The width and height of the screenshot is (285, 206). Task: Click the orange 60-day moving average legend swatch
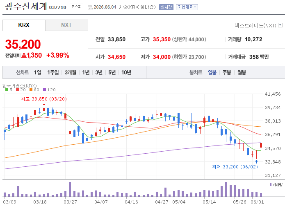coord(31,90)
